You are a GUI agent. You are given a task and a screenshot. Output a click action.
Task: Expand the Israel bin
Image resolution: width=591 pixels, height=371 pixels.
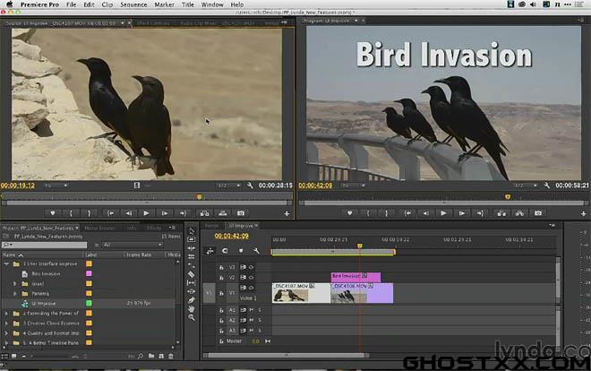point(15,283)
